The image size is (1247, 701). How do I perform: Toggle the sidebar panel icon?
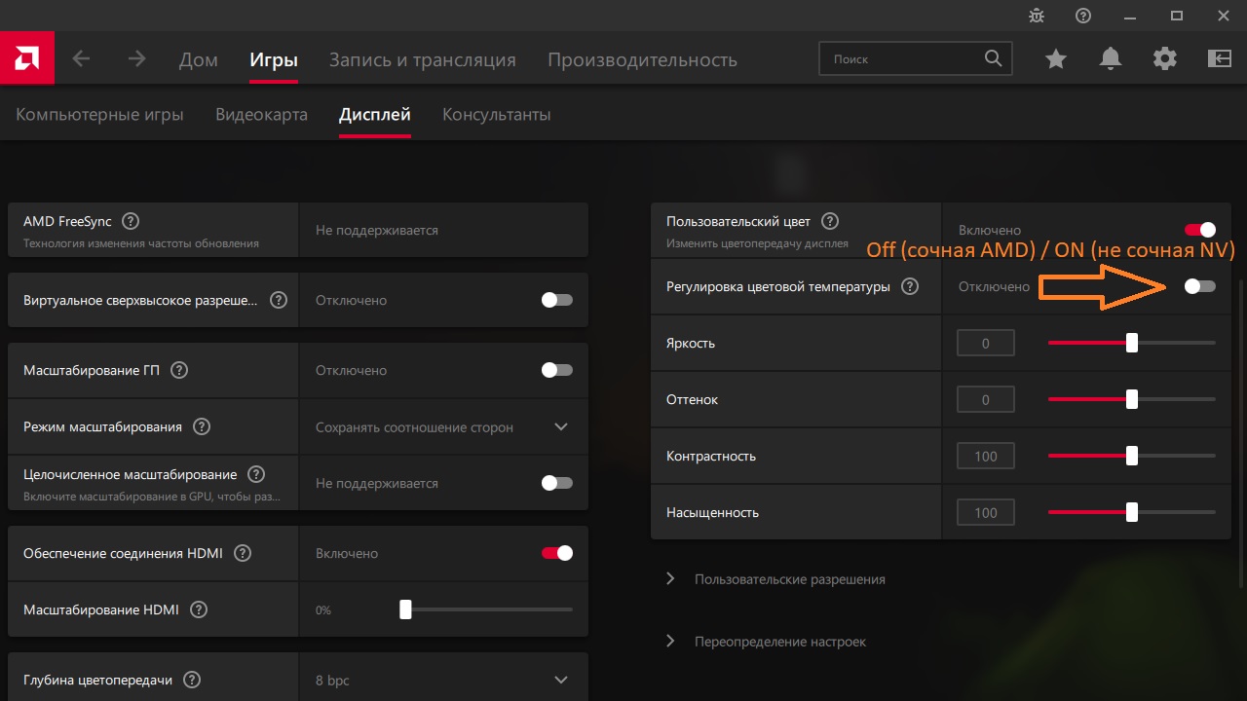pyautogui.click(x=1220, y=59)
